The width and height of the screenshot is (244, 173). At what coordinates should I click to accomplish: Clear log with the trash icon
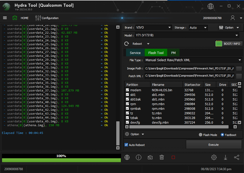pos(162,157)
